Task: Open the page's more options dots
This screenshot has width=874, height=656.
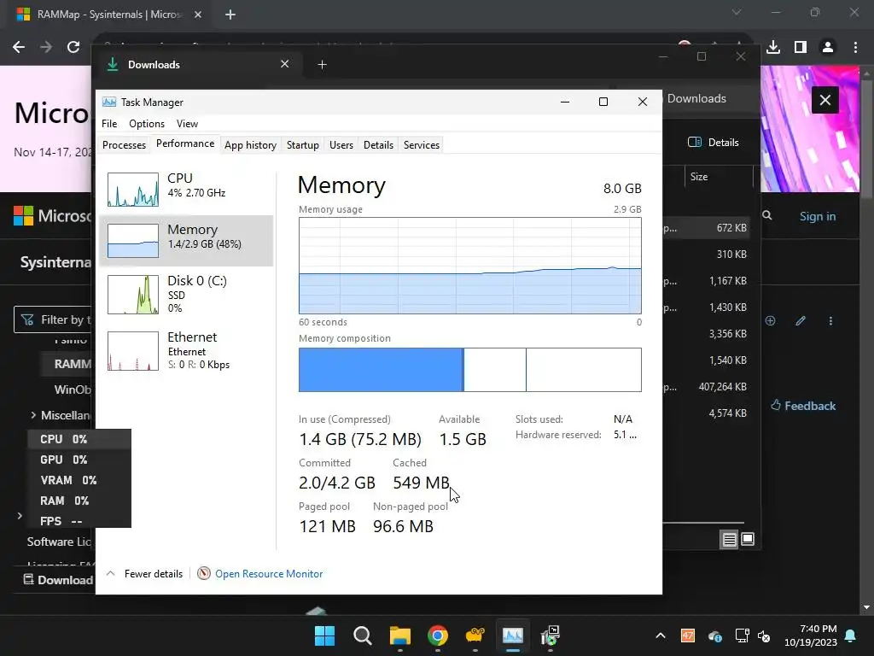Action: [x=830, y=321]
